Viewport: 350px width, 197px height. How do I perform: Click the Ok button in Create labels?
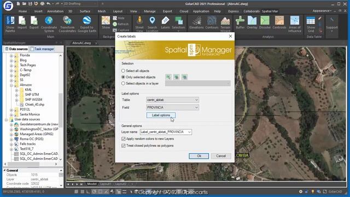tap(199, 156)
